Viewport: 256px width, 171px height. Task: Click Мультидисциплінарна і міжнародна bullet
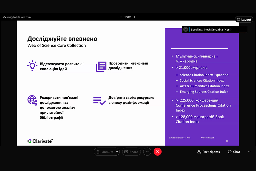[197, 59]
